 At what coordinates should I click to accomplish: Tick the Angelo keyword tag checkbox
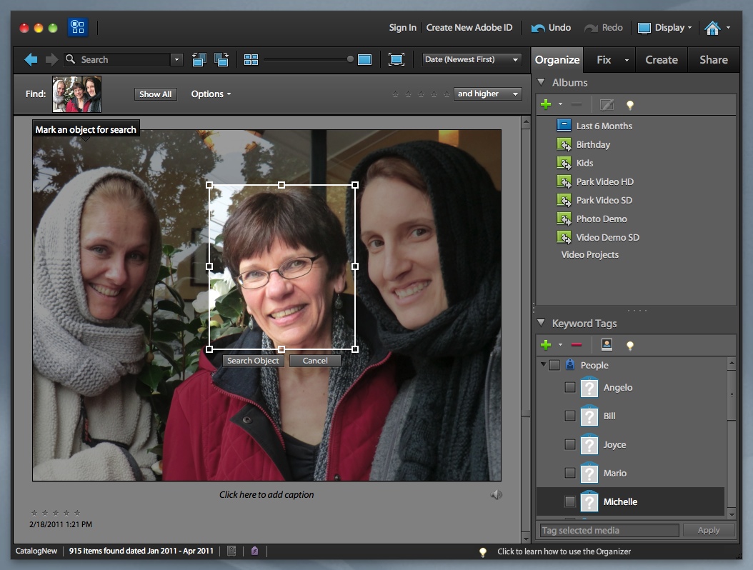(570, 387)
